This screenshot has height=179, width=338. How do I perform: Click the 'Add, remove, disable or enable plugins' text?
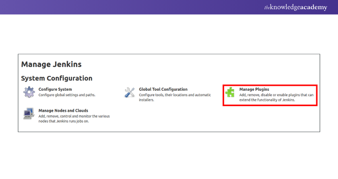[x=276, y=95]
